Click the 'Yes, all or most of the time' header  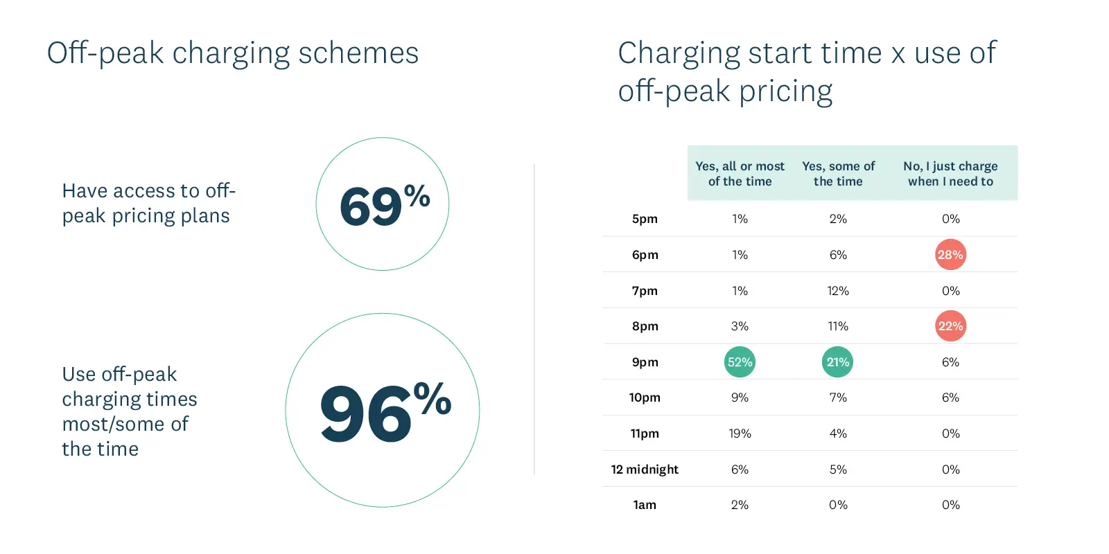(740, 174)
